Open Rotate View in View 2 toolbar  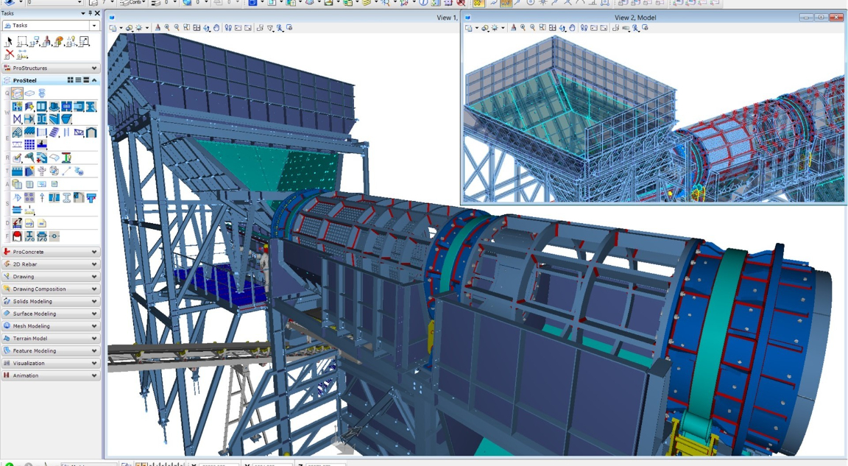[562, 27]
